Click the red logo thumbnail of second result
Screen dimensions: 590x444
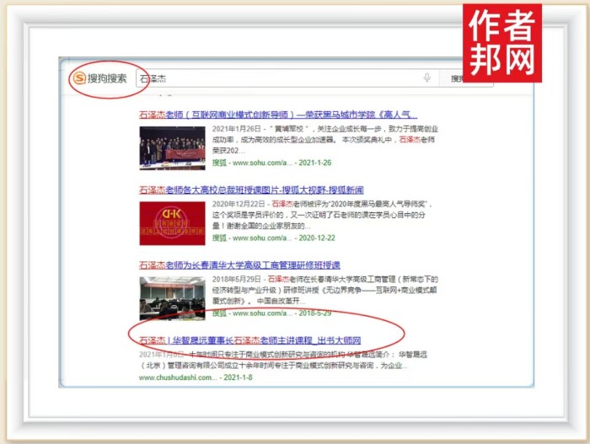click(172, 222)
